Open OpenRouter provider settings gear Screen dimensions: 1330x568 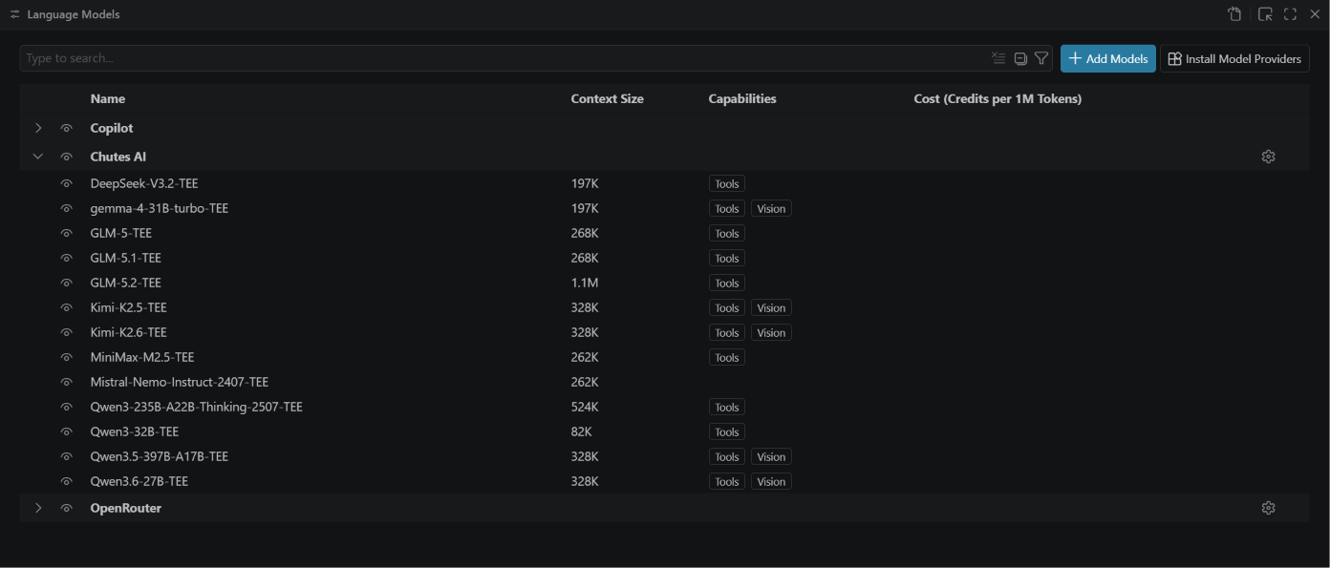coord(1269,508)
